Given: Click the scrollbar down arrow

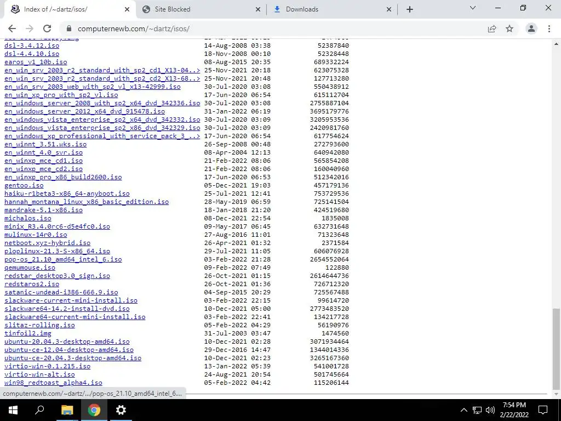Looking at the screenshot, I should coord(557,394).
